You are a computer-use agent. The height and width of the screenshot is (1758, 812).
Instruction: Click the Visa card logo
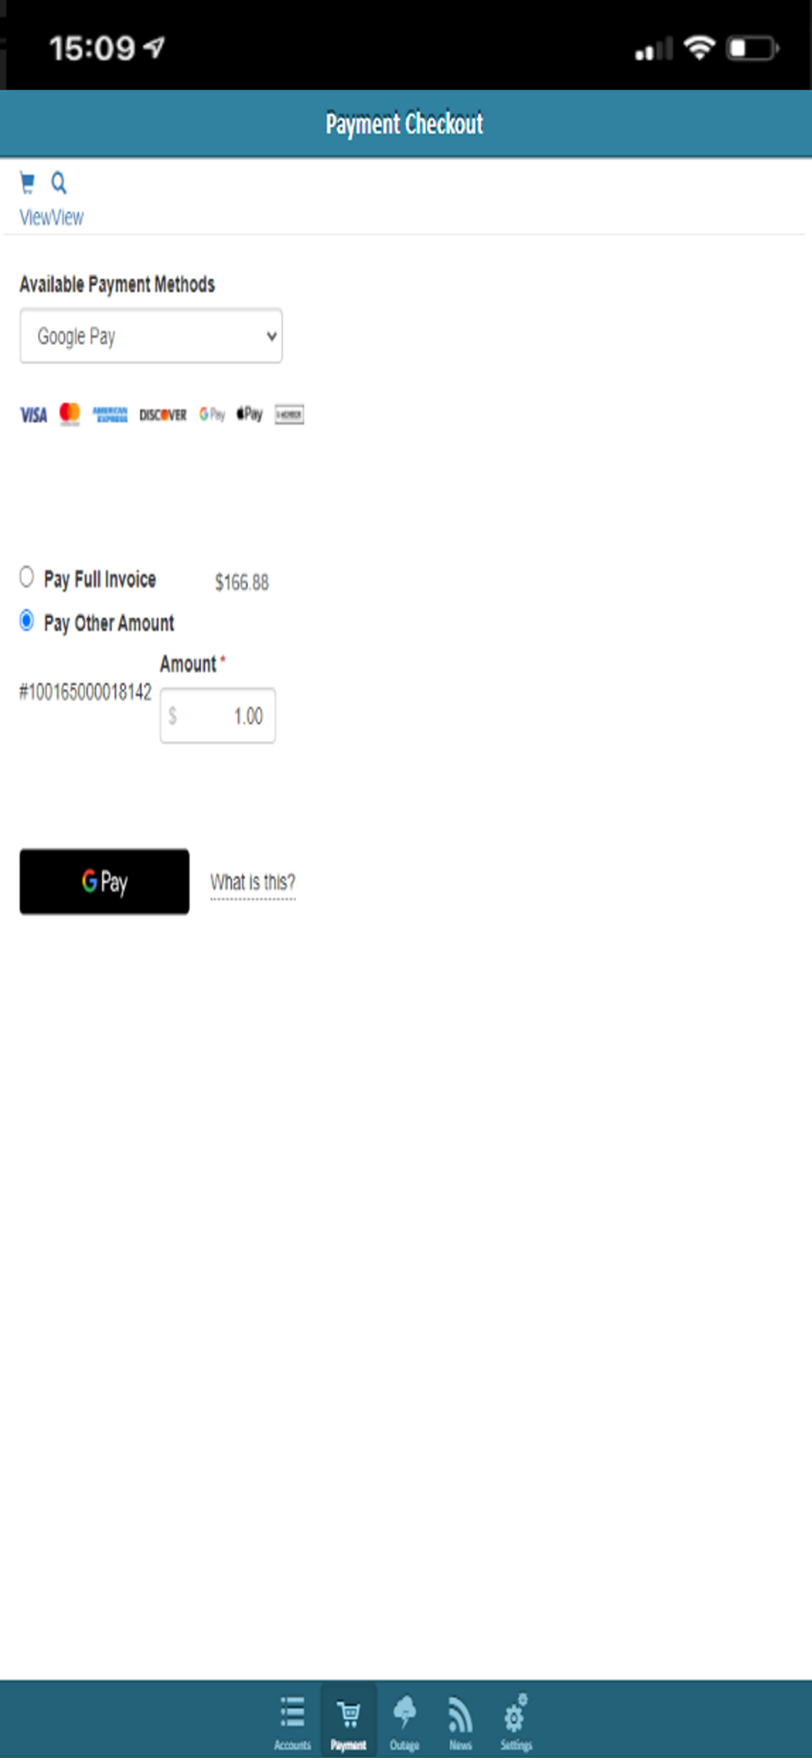pos(33,415)
